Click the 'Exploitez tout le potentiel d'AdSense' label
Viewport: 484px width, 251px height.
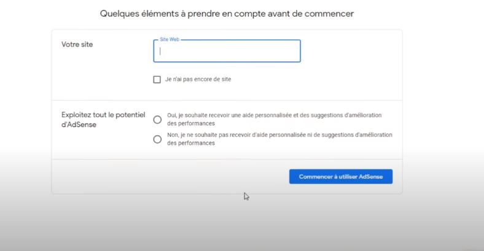103,115
